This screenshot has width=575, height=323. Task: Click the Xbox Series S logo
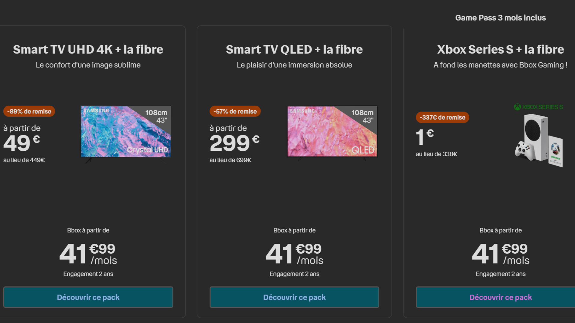[x=538, y=107]
